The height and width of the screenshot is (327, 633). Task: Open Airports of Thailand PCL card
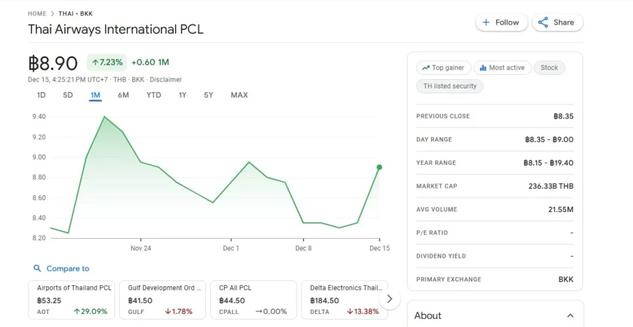[72, 300]
